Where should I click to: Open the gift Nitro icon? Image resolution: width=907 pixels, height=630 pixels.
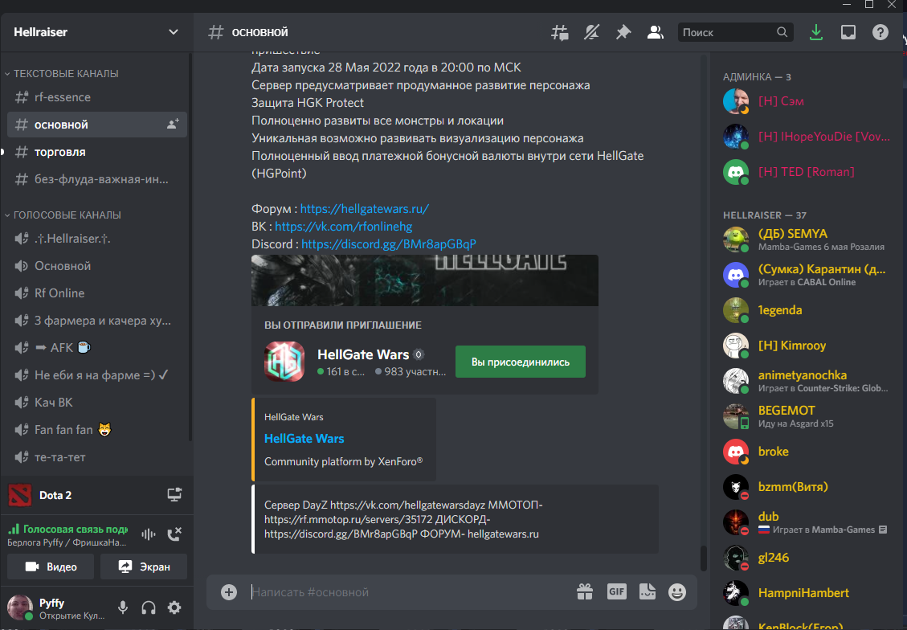point(585,591)
